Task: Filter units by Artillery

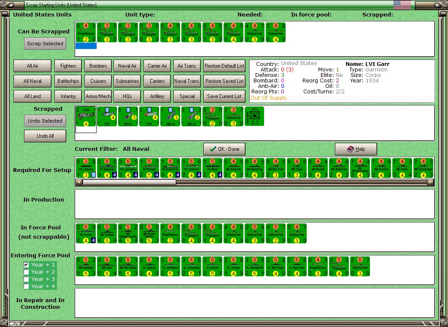Action: tap(157, 96)
